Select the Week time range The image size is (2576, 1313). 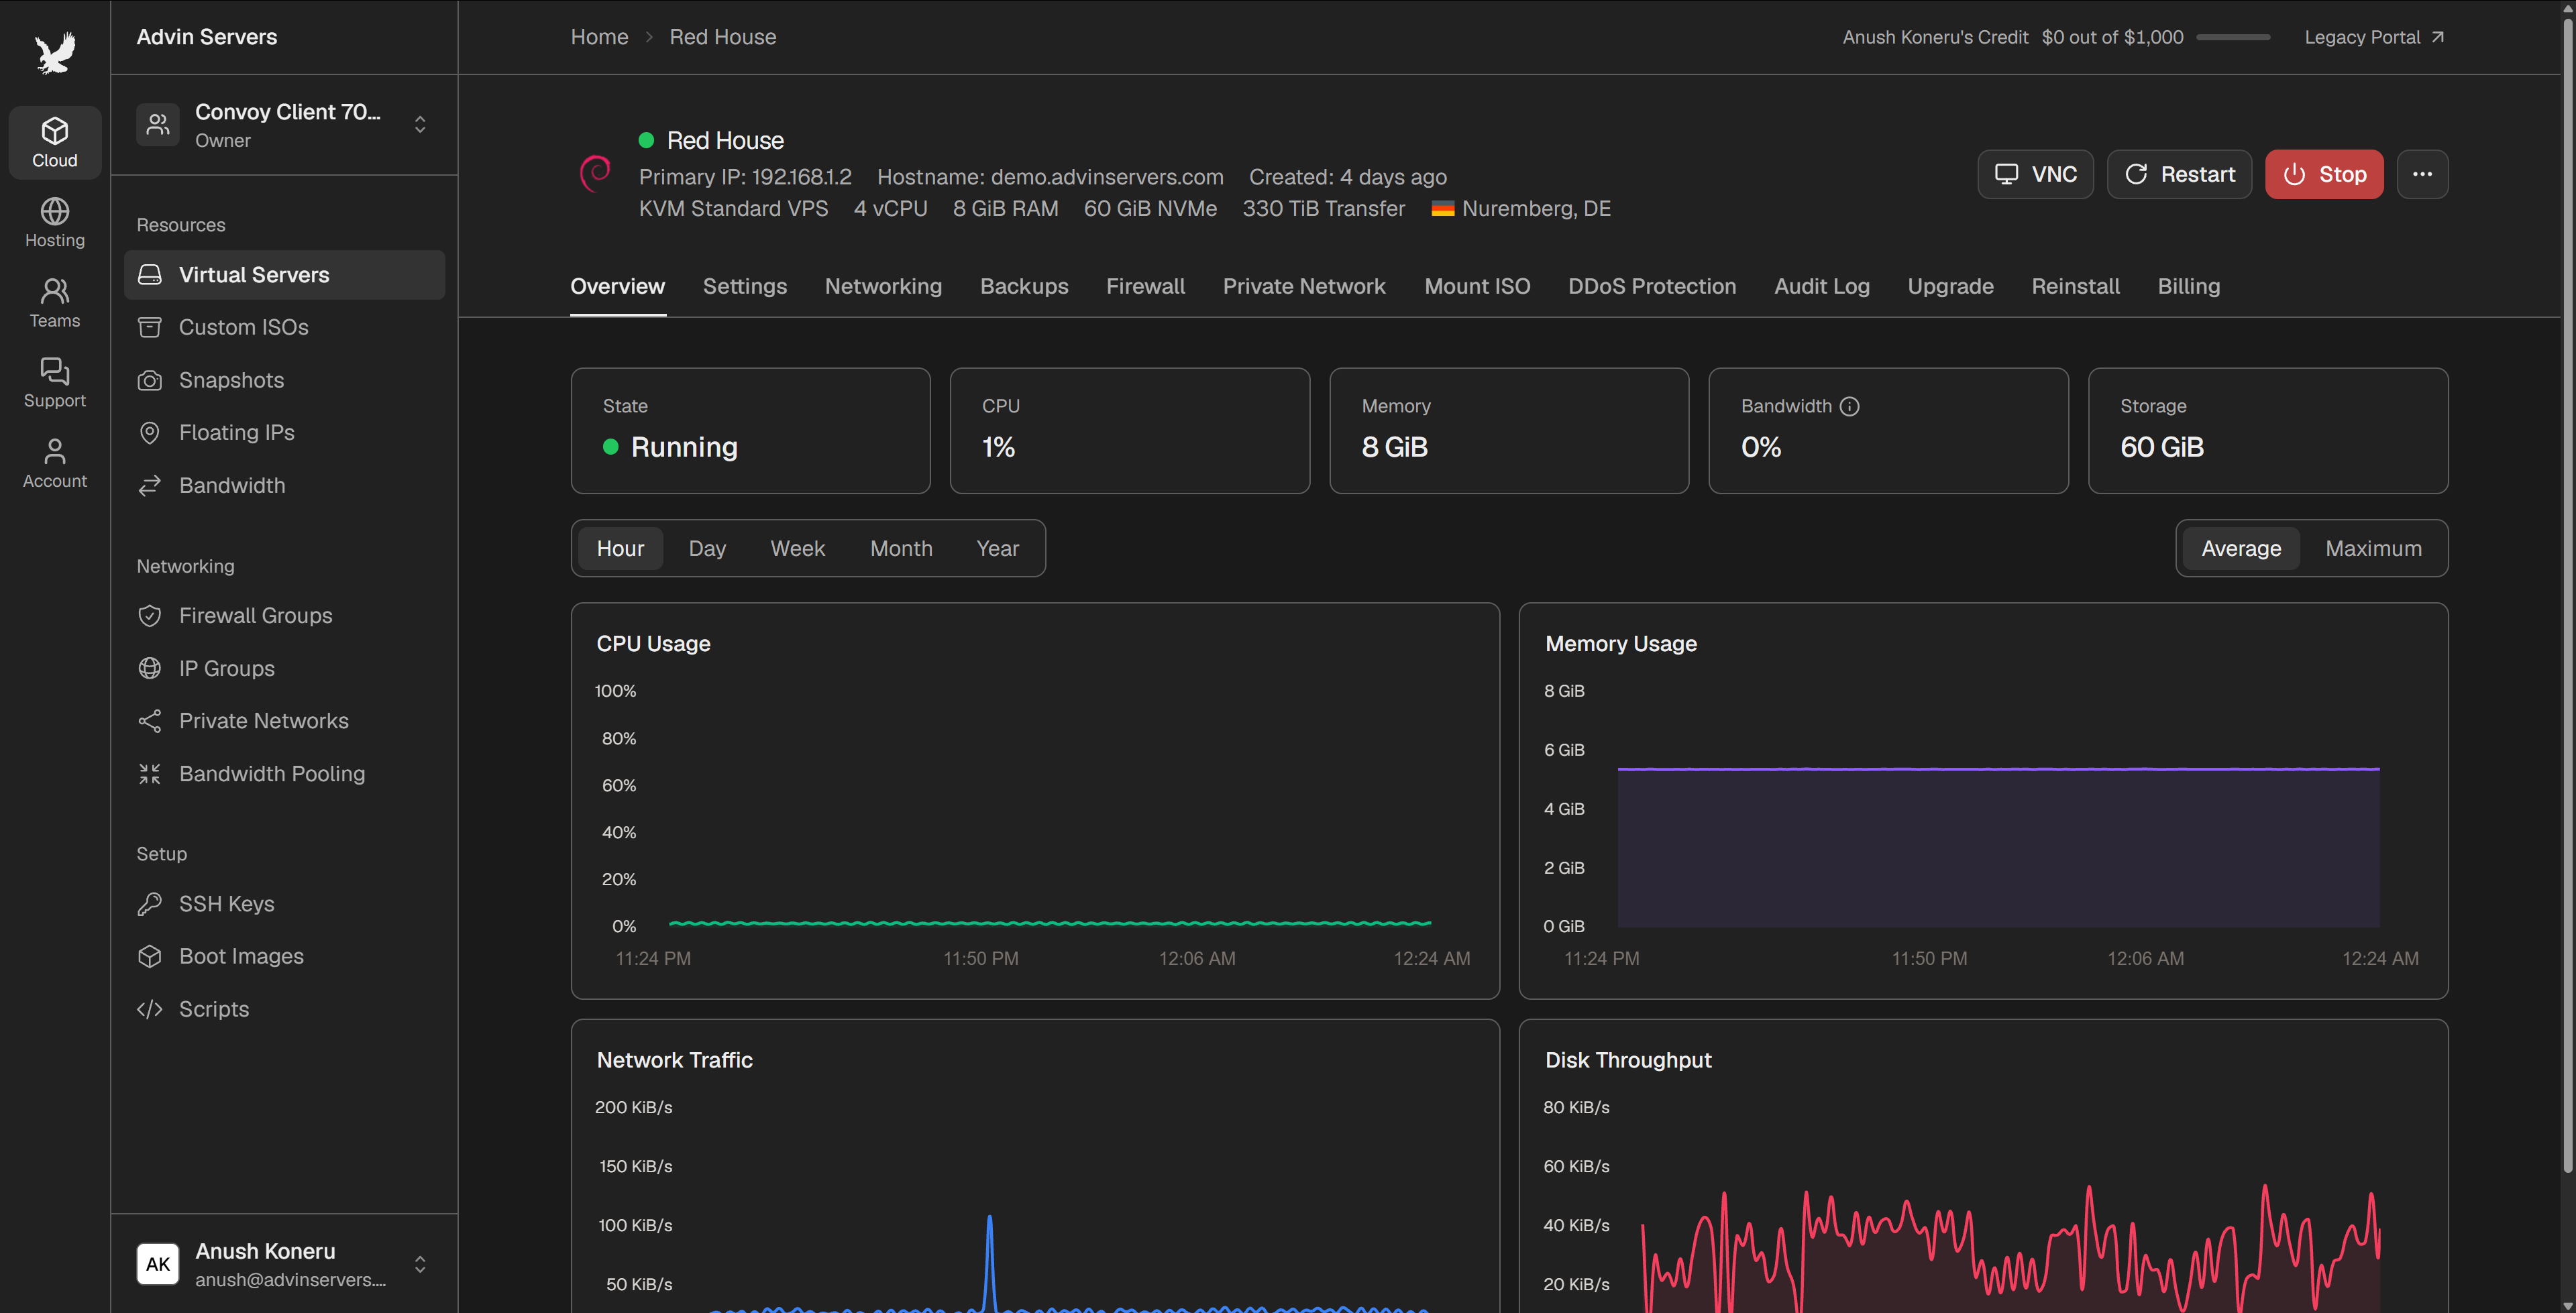click(x=797, y=548)
